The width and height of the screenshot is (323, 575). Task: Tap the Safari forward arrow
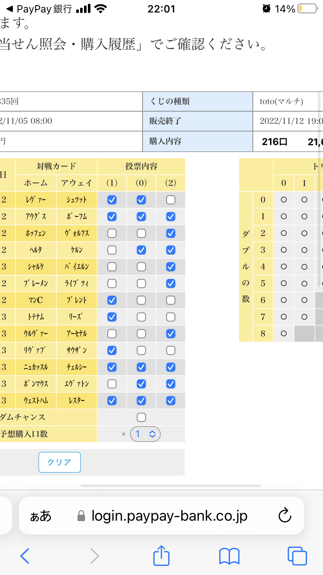pyautogui.click(x=94, y=556)
